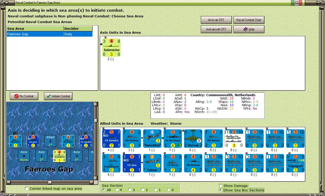Click the Initiate Combat button
Image resolution: width=325 pixels, height=196 pixels.
(x=58, y=96)
